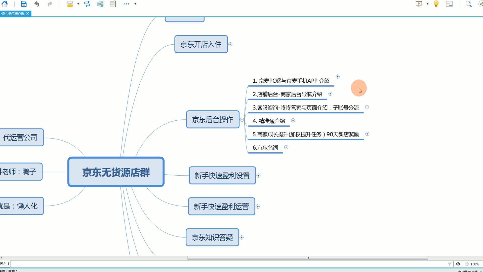Expand the 京东开店入住 subtopic

tap(230, 44)
